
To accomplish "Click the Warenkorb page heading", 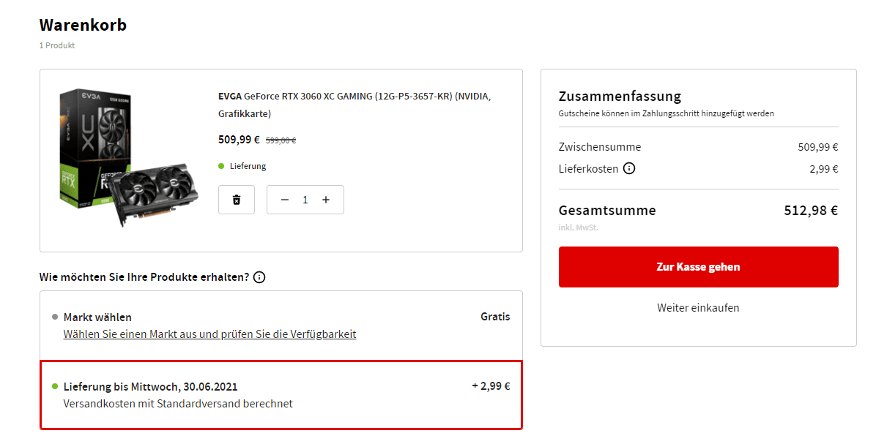I will [x=83, y=25].
